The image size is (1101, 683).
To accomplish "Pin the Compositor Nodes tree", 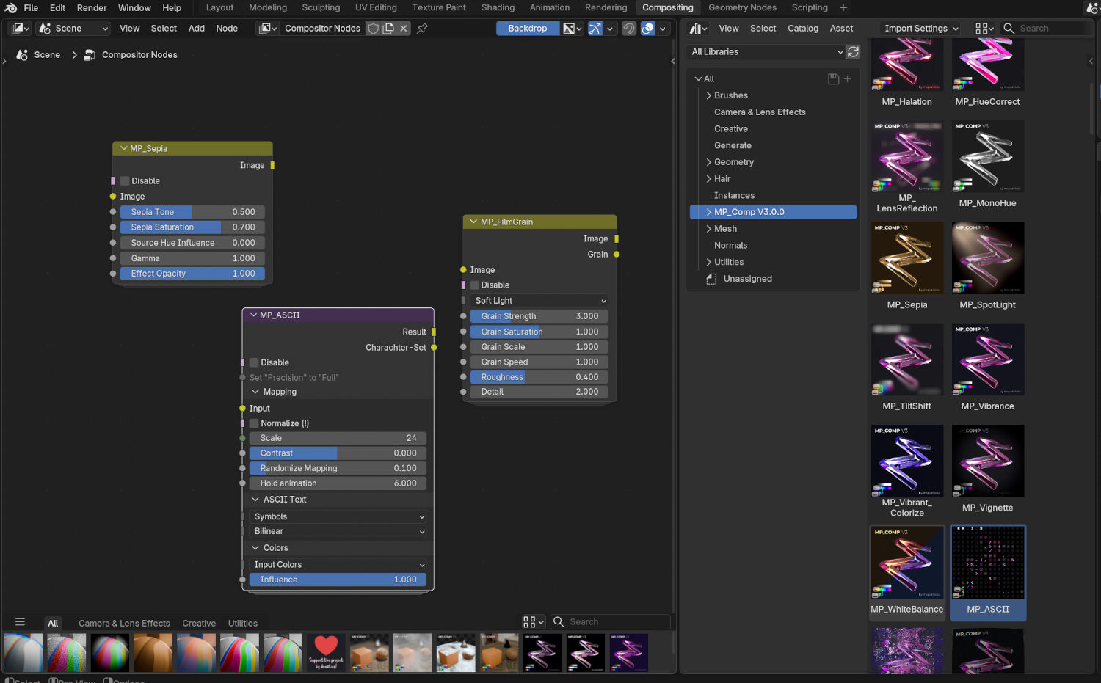I will pos(421,28).
